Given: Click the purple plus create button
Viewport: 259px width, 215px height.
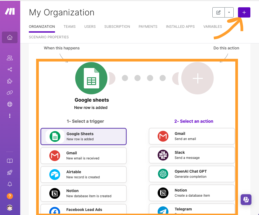Looking at the screenshot, I should click(244, 12).
